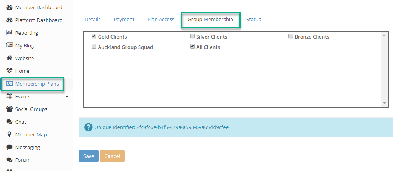Viewport: 408px width, 171px height.
Task: Click the Website house icon
Action: click(10, 58)
